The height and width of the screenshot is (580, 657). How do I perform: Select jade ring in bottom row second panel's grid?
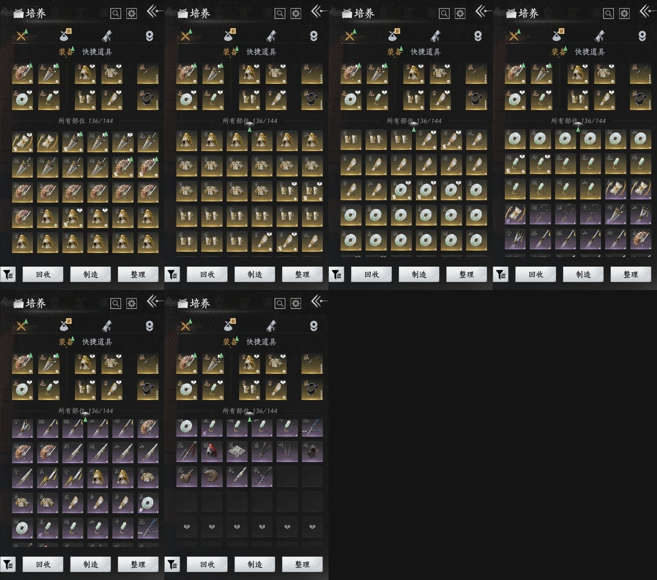pos(187,427)
